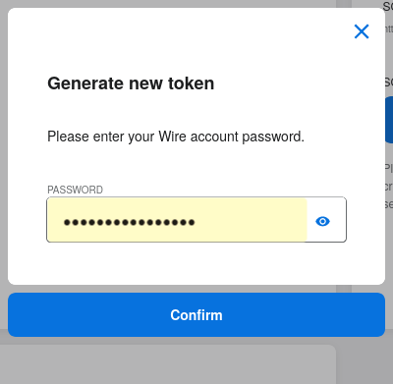
Task: Click the "Please enter your Wire account password" text
Action: pos(176,137)
